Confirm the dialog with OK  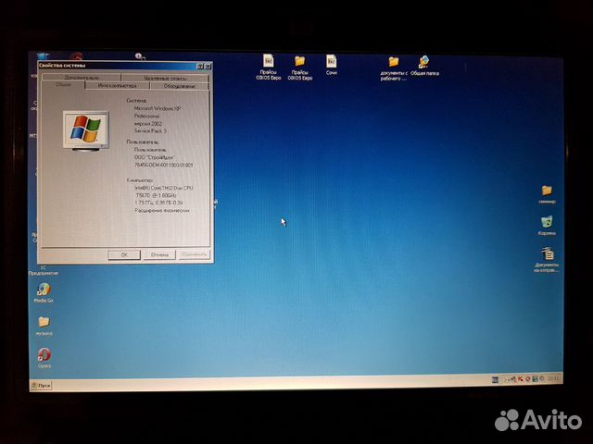(x=124, y=255)
